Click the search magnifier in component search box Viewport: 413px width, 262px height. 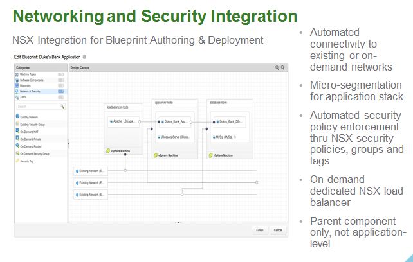point(62,107)
